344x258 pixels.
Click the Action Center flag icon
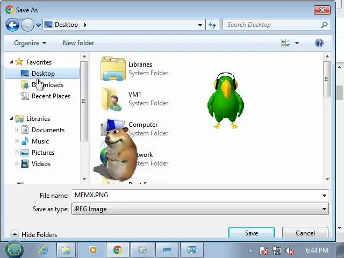[x=264, y=250]
